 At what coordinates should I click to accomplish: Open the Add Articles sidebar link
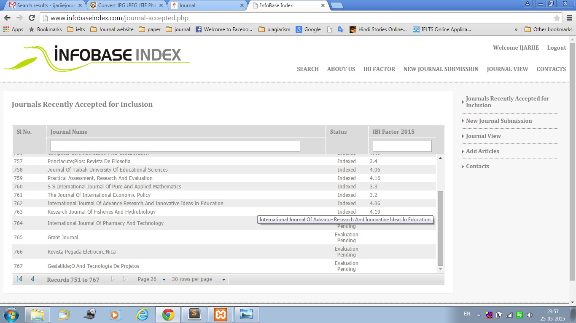point(482,151)
